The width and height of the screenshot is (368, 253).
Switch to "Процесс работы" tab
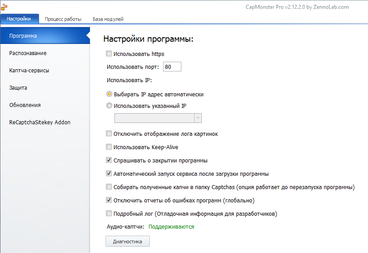63,19
